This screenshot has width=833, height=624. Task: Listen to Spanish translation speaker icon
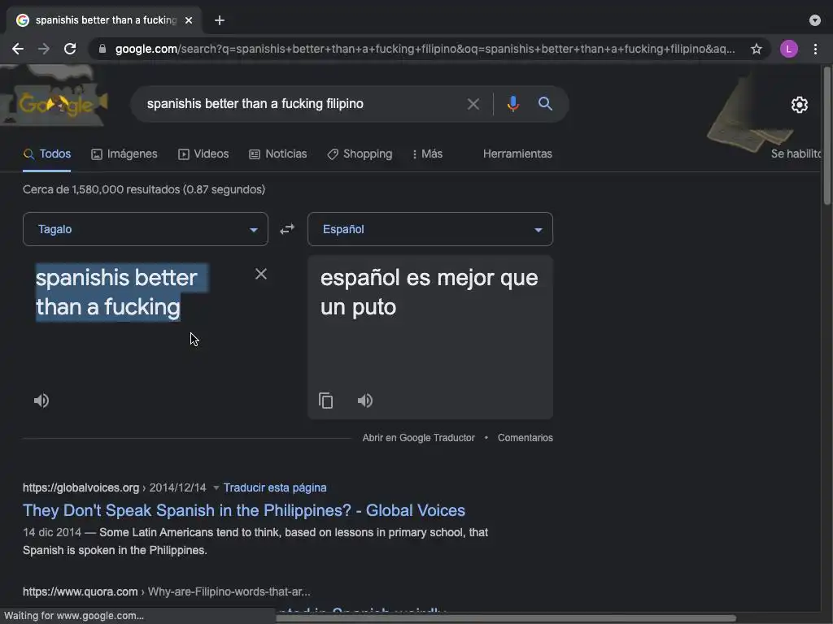(365, 401)
